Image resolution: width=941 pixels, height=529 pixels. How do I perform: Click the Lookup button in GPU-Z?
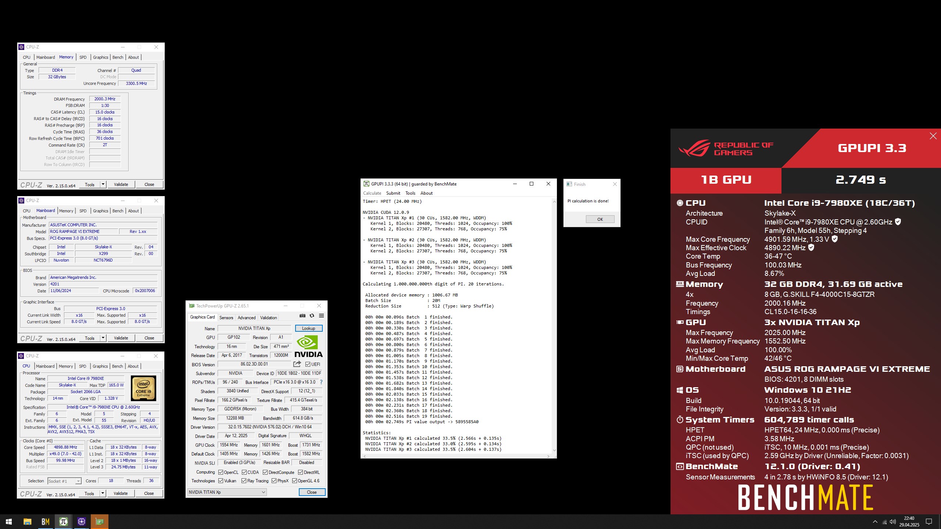(308, 328)
